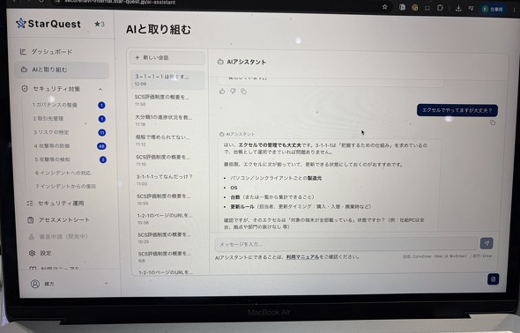The image size is (520, 333).
Task: Send the message with paper-plane button
Action: pos(487,243)
